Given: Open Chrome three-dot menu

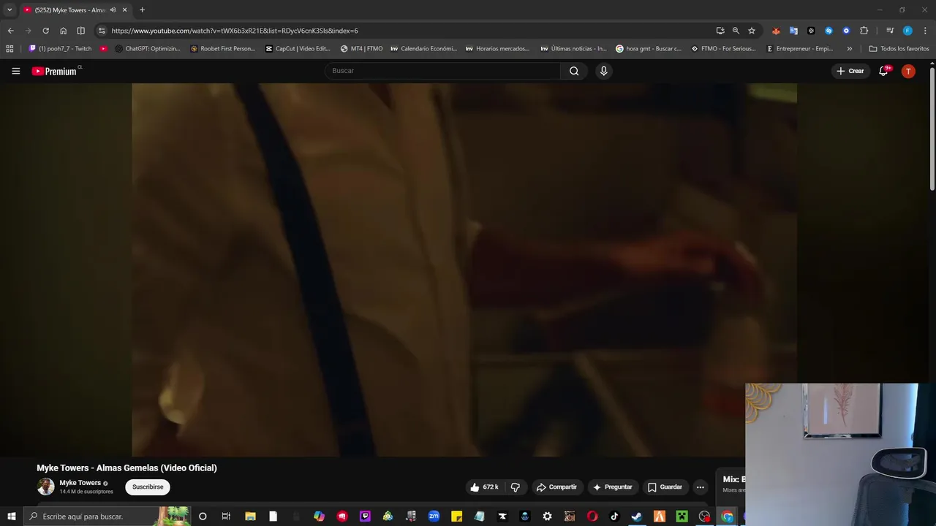Looking at the screenshot, I should (x=925, y=31).
